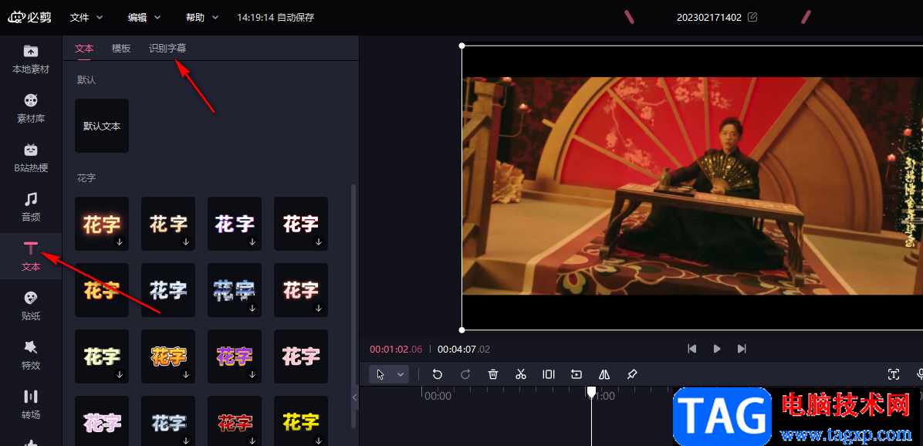
Task: Switch to the 识别字幕 subtitle recognition tab
Action: coord(167,49)
